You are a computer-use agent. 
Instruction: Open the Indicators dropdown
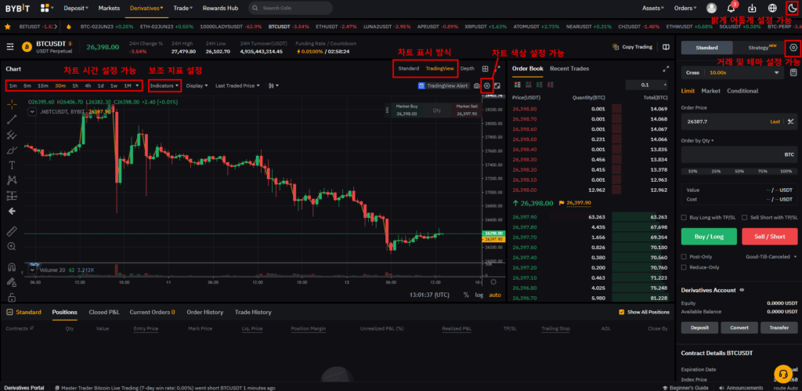tap(164, 85)
